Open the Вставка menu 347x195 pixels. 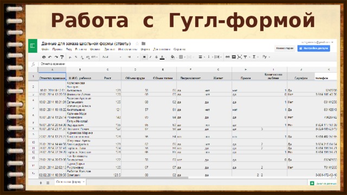pyautogui.click(x=81, y=49)
